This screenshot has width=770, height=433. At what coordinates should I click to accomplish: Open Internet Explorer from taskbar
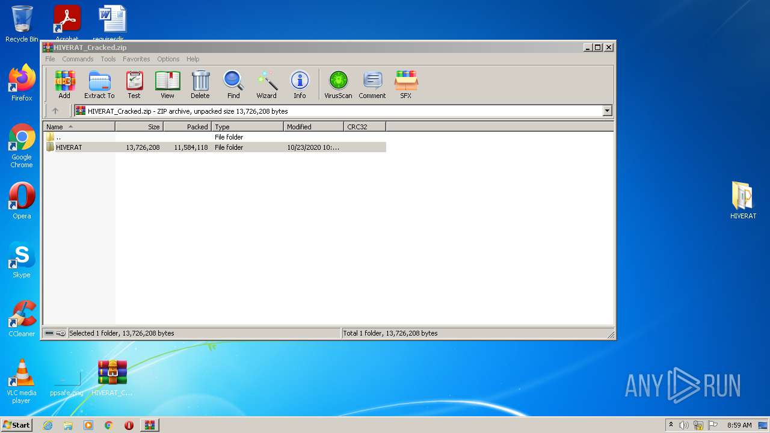48,425
